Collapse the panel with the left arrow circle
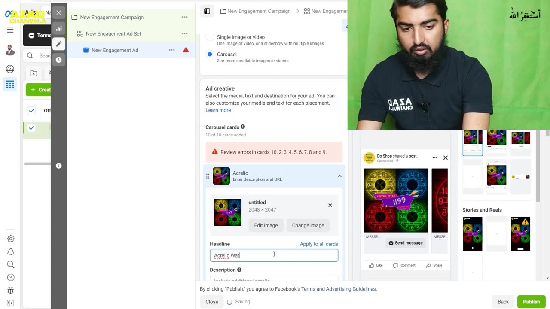 click(59, 166)
